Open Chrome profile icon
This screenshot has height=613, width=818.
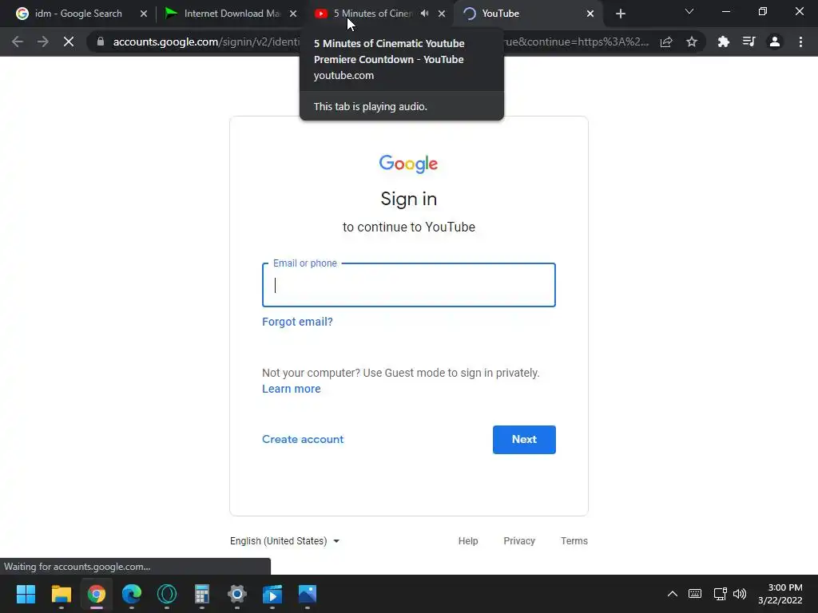(775, 42)
